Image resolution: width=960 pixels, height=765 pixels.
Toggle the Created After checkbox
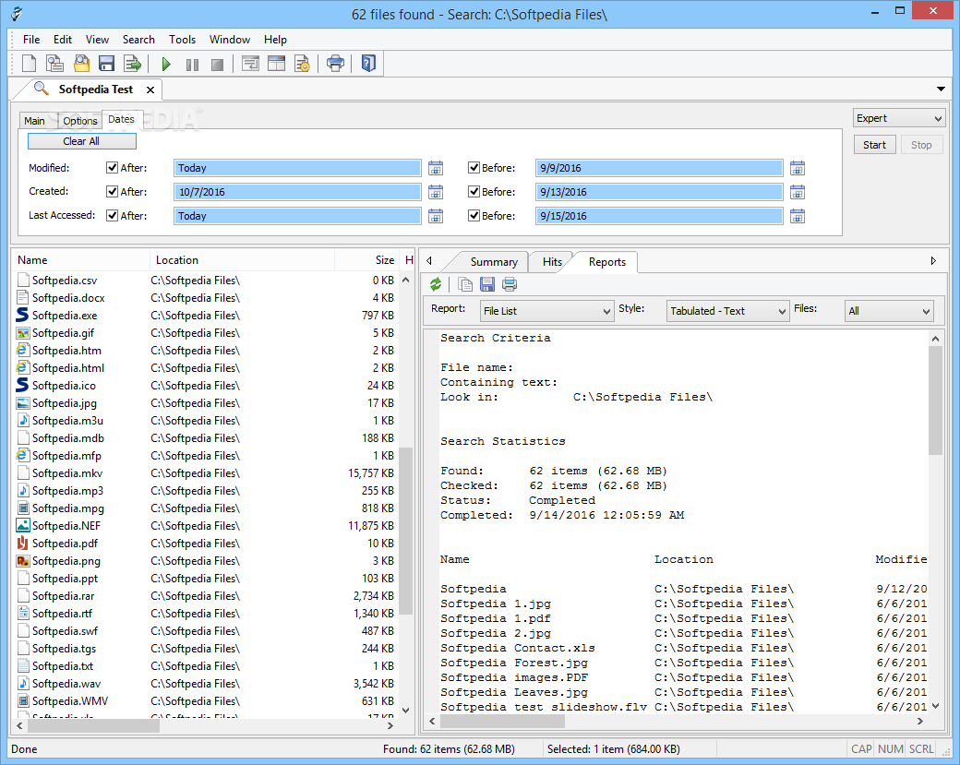[112, 192]
